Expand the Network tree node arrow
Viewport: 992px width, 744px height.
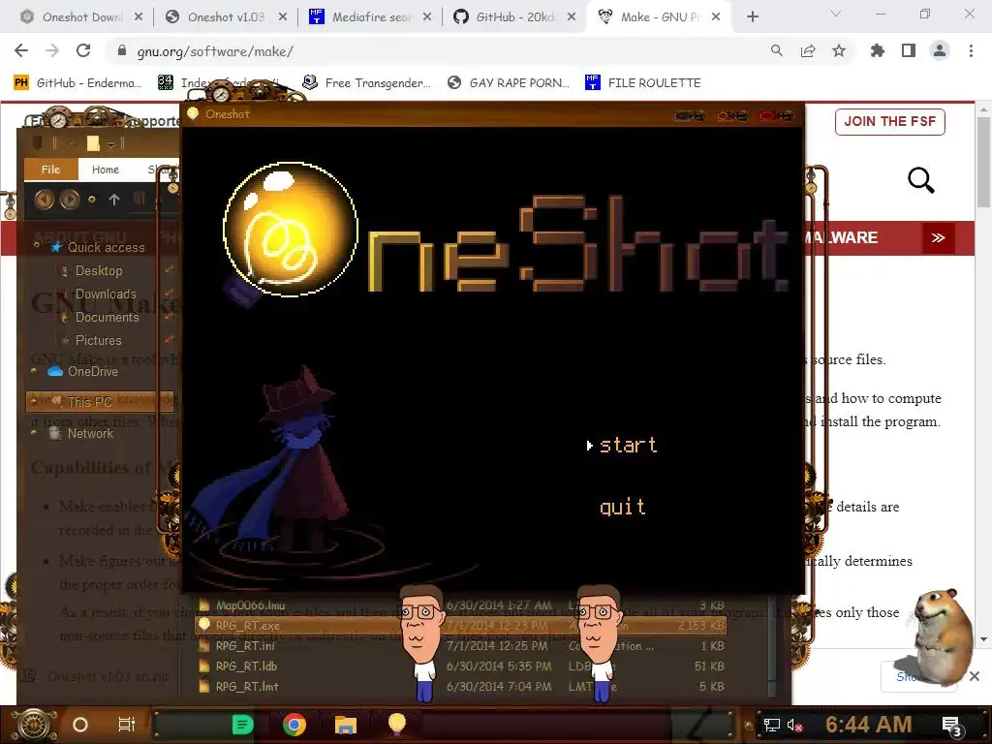[34, 433]
